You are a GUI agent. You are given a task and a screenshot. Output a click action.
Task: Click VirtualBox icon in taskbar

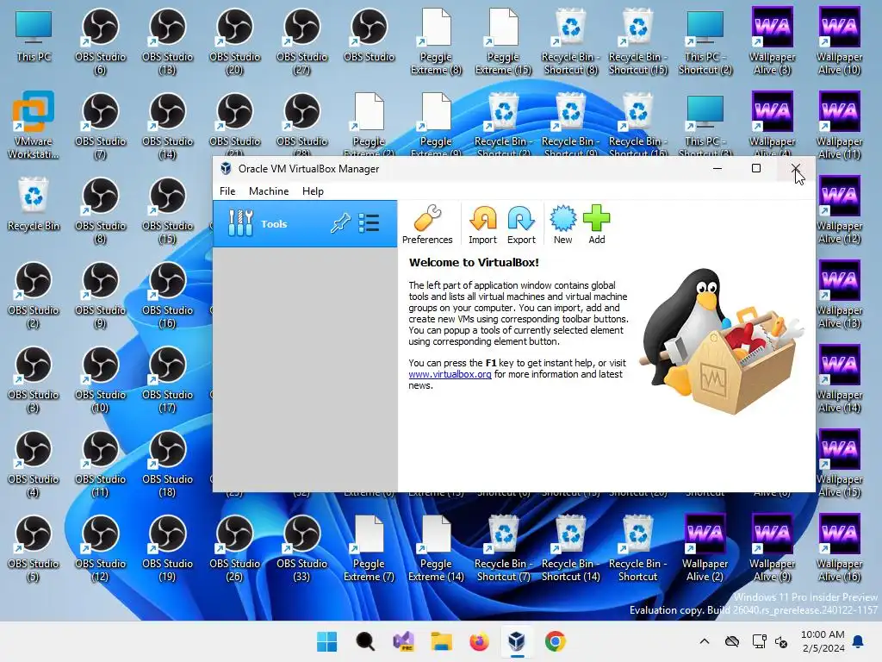[x=517, y=641]
